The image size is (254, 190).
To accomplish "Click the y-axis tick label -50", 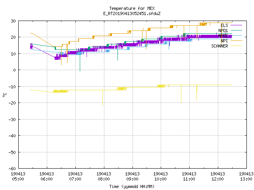I will pos(12,152).
